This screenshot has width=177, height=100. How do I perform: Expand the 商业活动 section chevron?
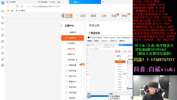pyautogui.click(x=81, y=87)
